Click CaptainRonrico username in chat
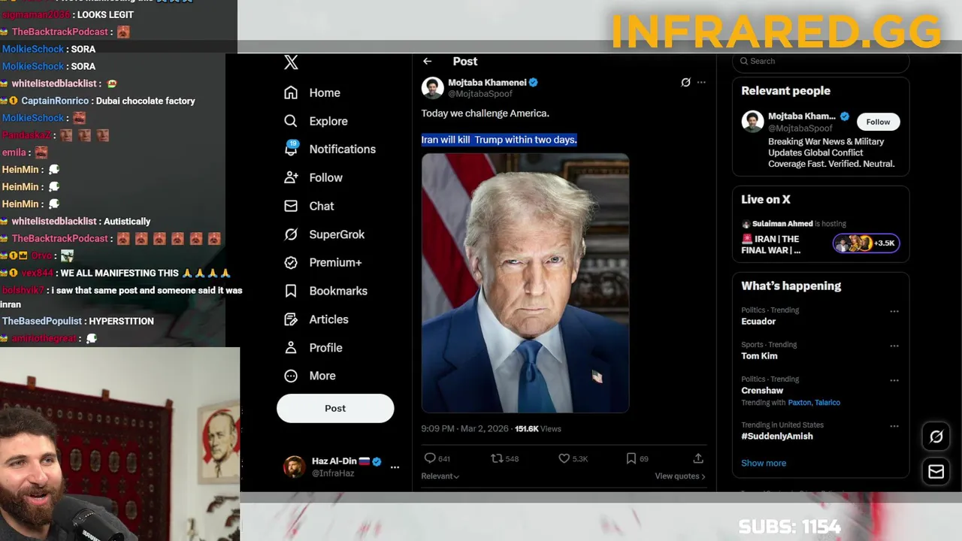Image resolution: width=962 pixels, height=541 pixels. click(x=55, y=101)
